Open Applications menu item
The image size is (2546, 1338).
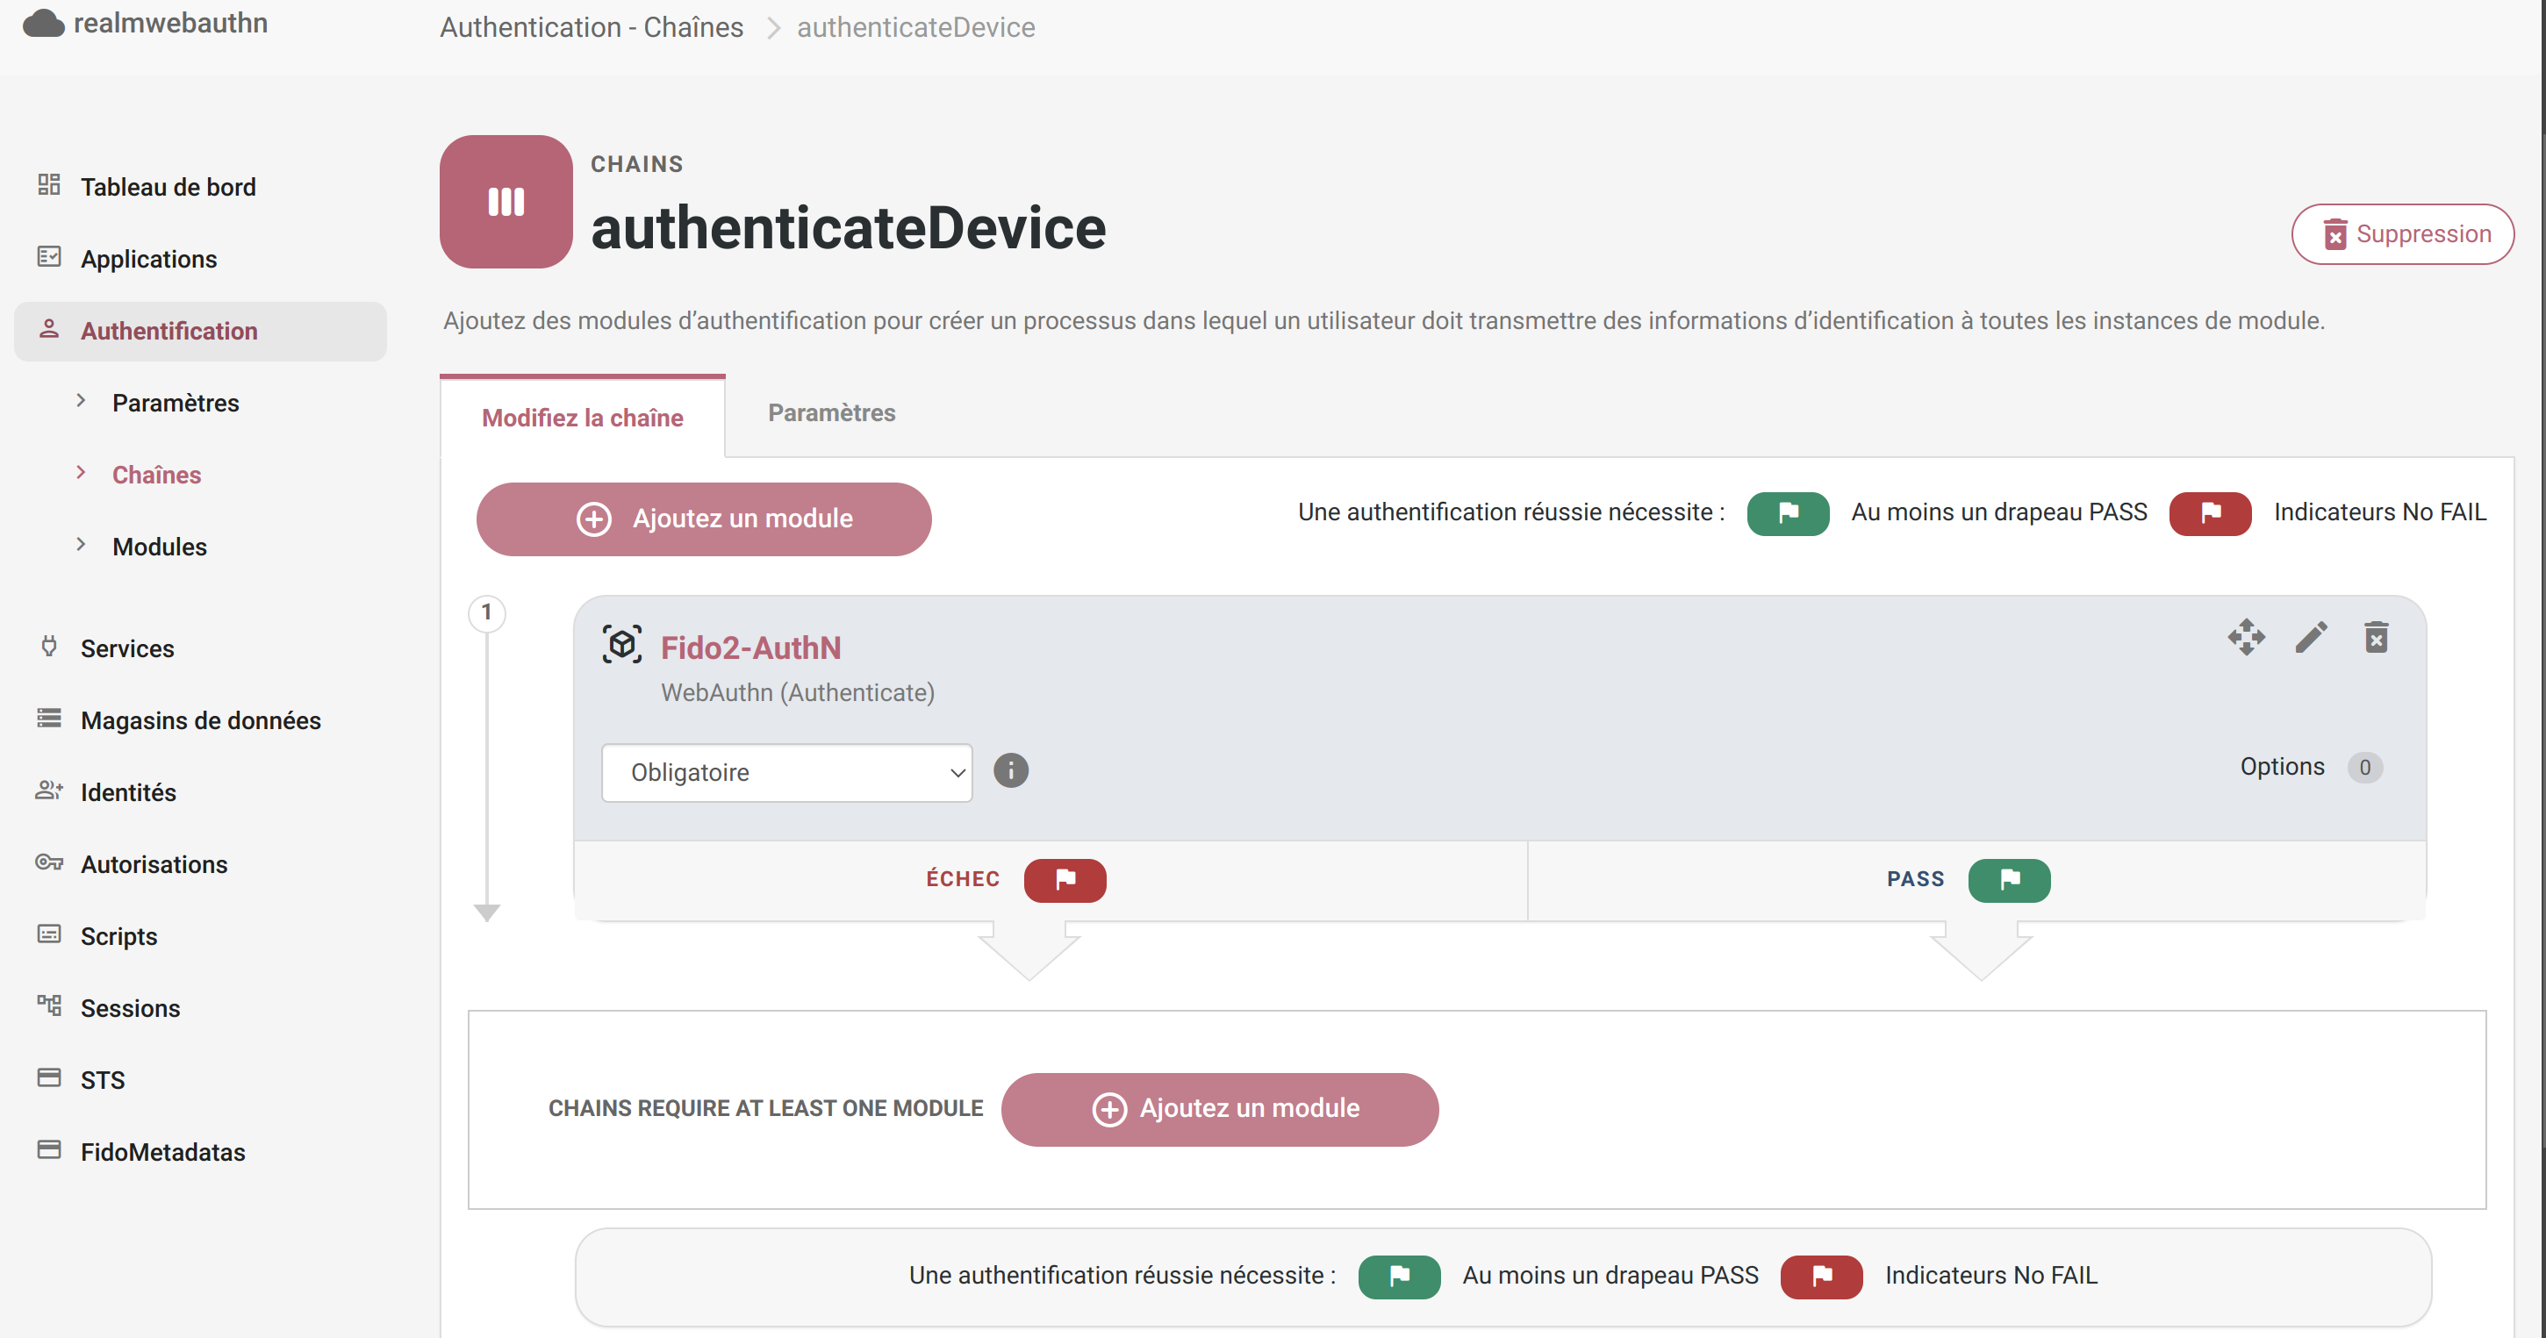[x=149, y=259]
